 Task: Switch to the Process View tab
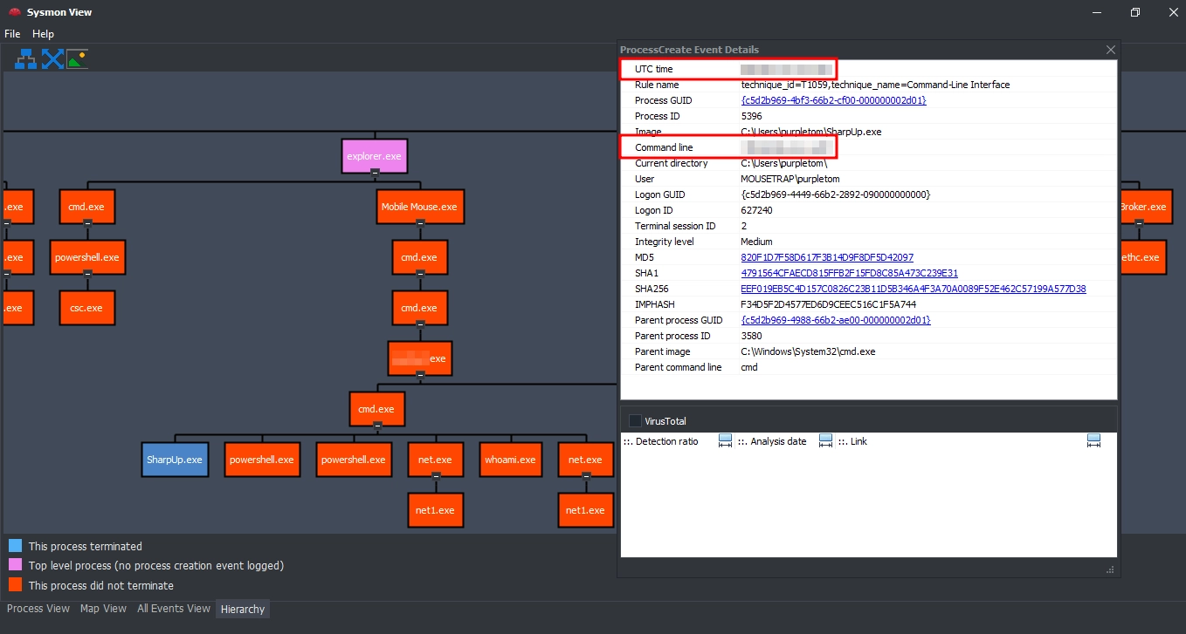coord(38,609)
